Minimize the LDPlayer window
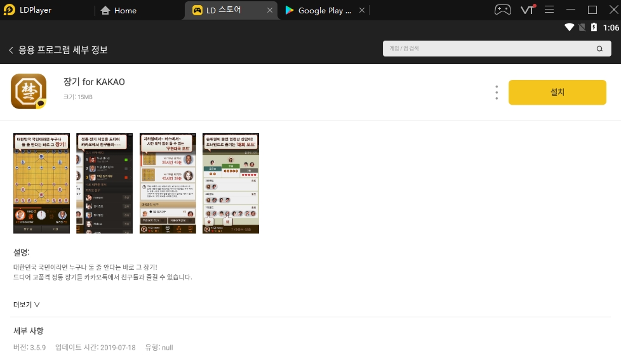The image size is (621, 363). [x=571, y=10]
